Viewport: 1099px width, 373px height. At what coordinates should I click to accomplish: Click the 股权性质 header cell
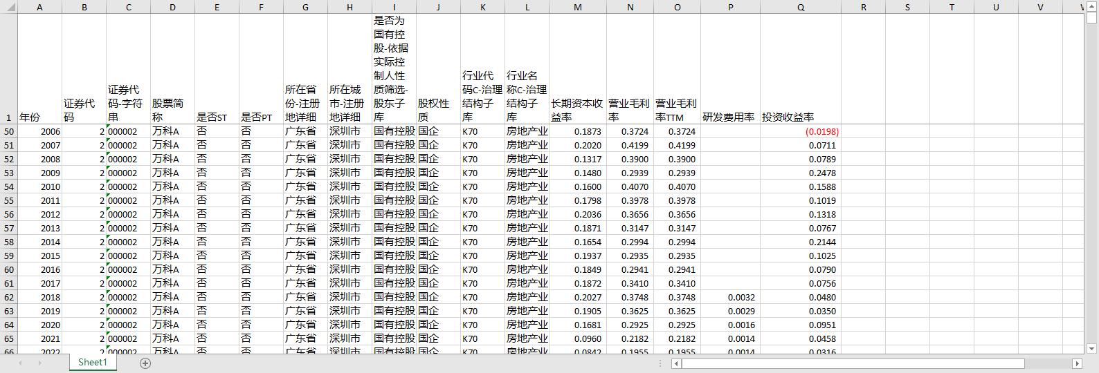pos(438,69)
